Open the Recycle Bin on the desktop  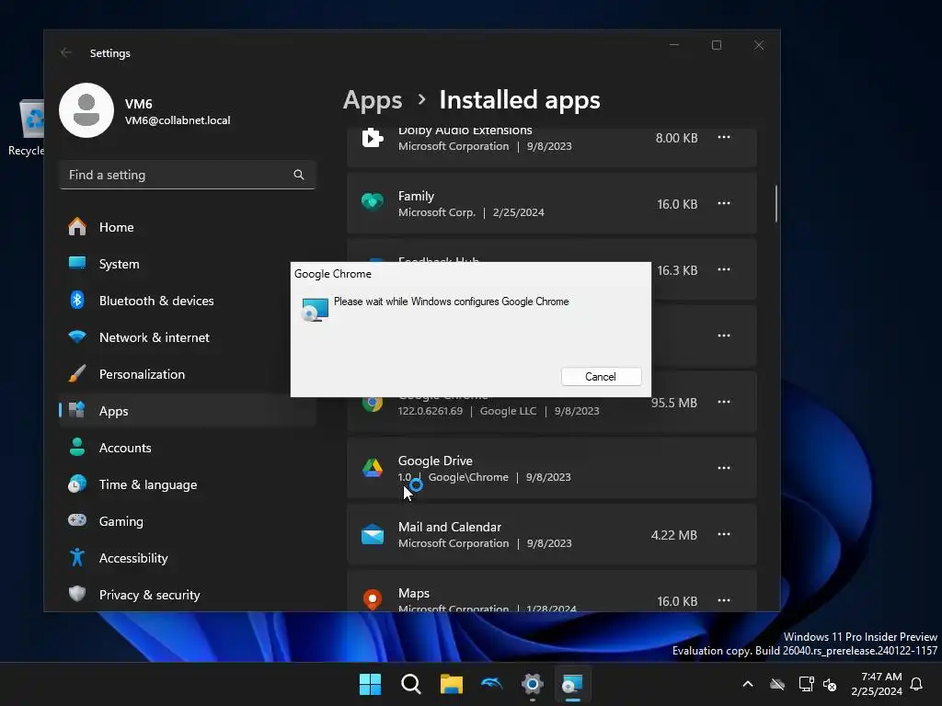coord(27,127)
